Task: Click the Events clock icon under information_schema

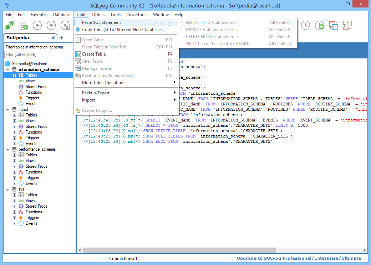Action: click(21, 104)
